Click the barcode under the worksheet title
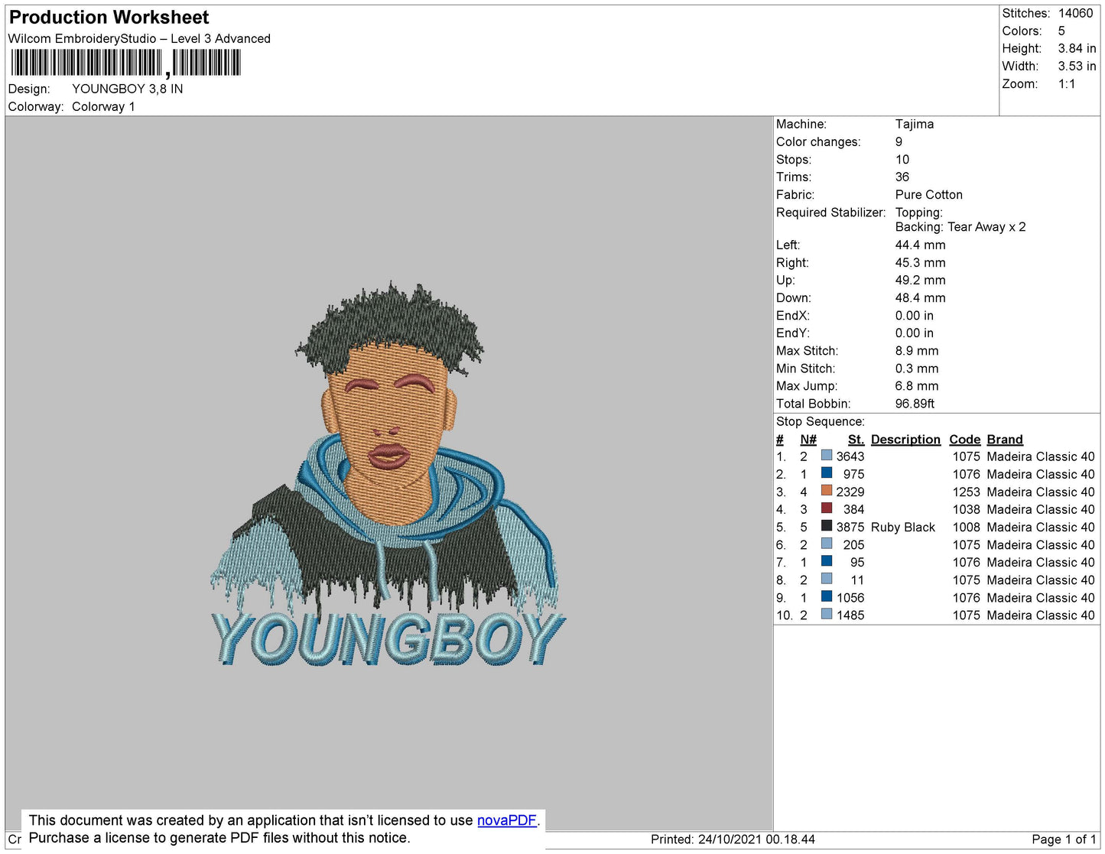The width and height of the screenshot is (1105, 854). 126,63
